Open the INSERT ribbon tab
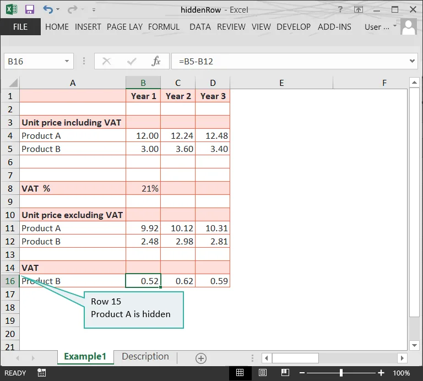This screenshot has width=423, height=381. 88,26
